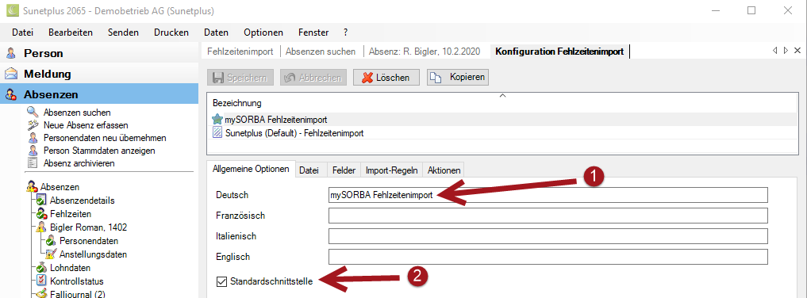Select Bigler Roman, 1402 in tree

click(89, 227)
